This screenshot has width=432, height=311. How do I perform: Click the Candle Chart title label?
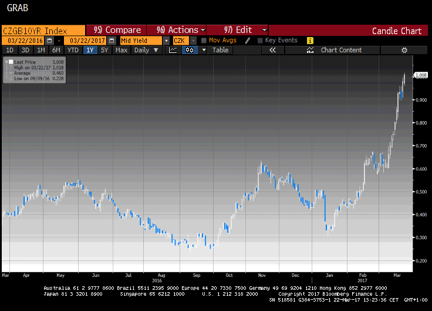(397, 31)
